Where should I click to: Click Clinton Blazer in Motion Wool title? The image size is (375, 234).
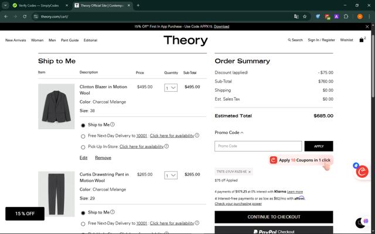[103, 90]
